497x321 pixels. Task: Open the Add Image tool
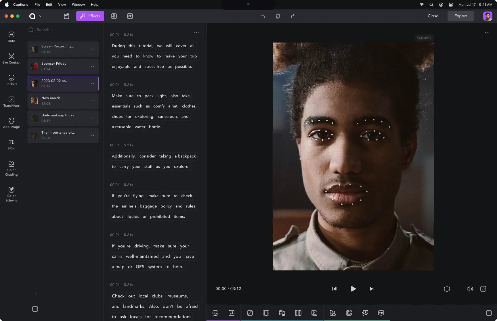pos(11,123)
